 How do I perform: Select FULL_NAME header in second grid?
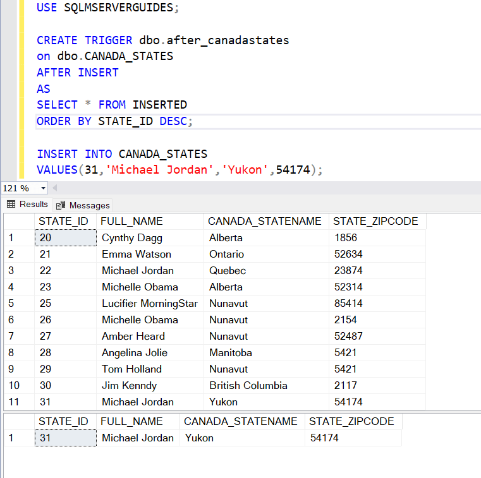pos(138,422)
